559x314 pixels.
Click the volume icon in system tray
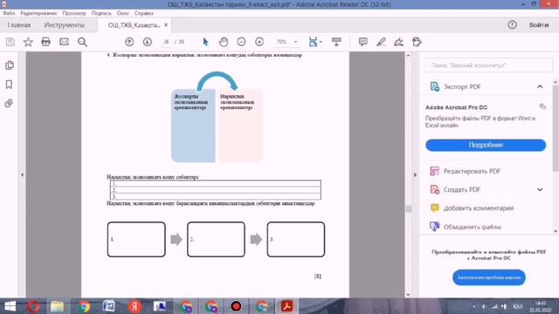(x=483, y=306)
